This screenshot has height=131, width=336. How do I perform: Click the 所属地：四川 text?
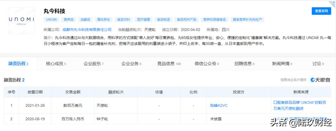click(218, 30)
